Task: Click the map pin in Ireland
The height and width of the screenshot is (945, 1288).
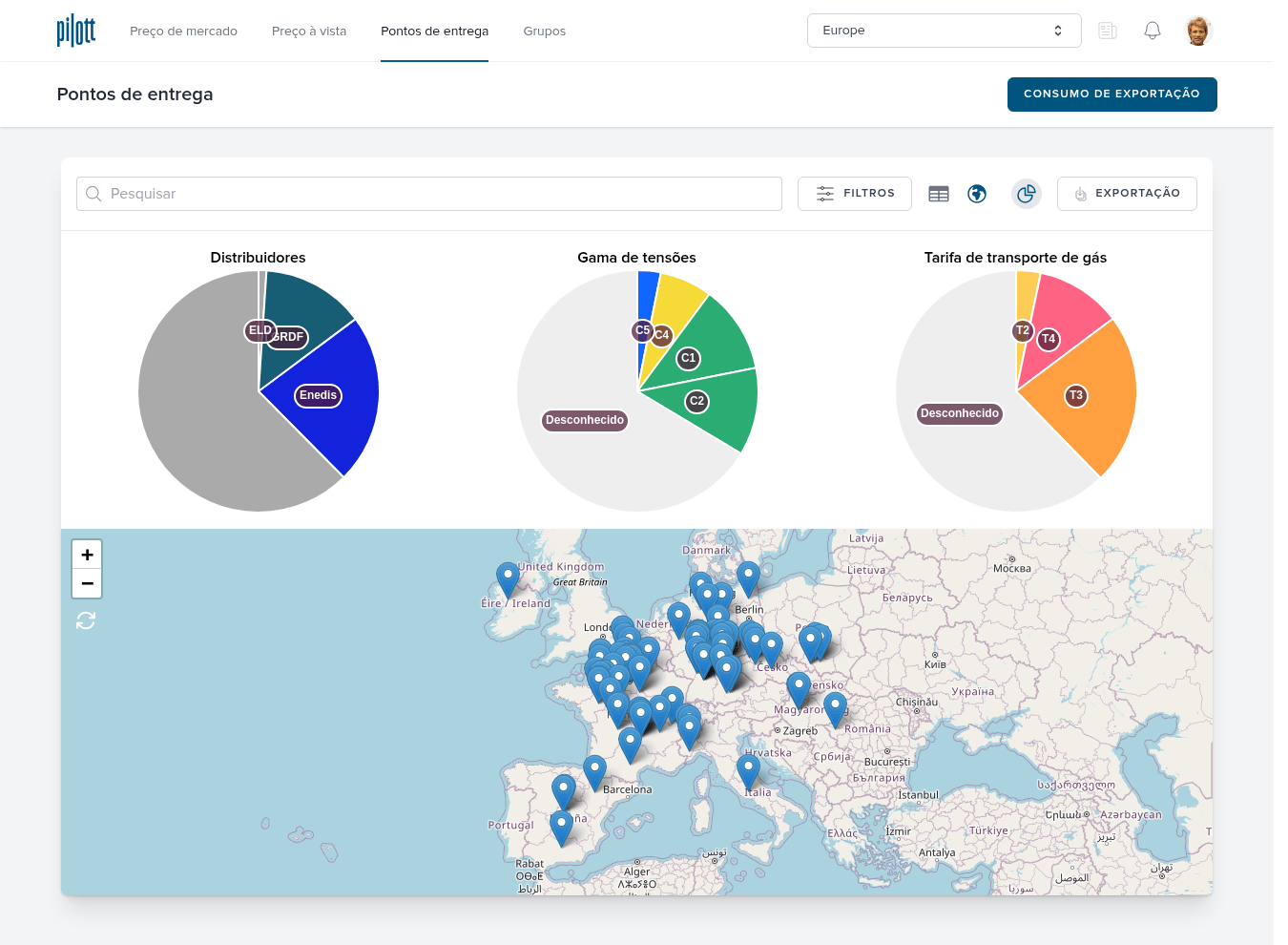Action: pyautogui.click(x=508, y=578)
